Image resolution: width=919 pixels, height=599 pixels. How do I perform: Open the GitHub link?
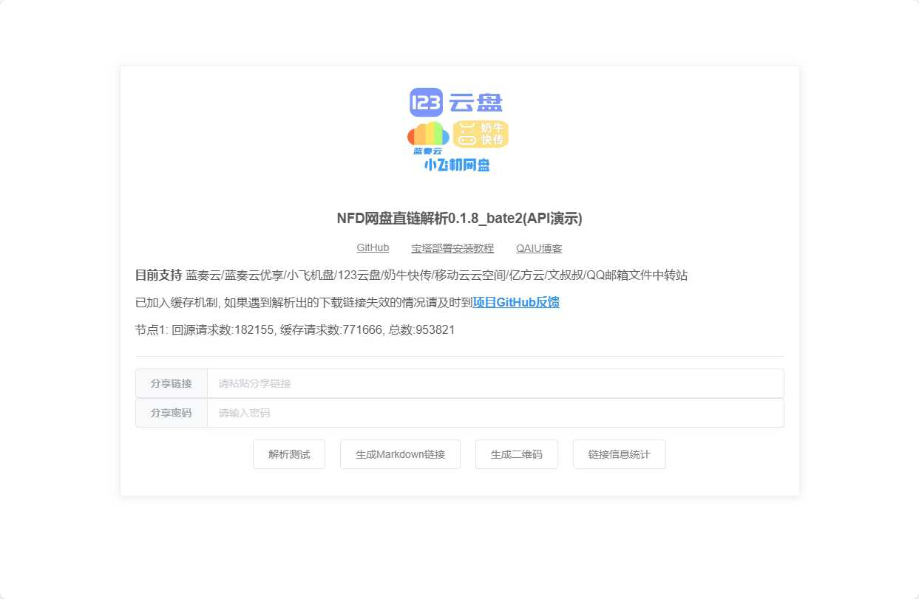point(373,248)
